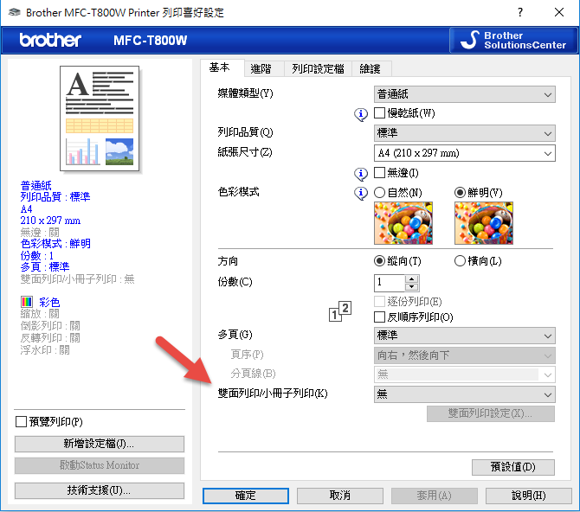Screen dimensions: 580x512
Task: Enable the 無邊 borderless checkbox
Action: [x=379, y=172]
